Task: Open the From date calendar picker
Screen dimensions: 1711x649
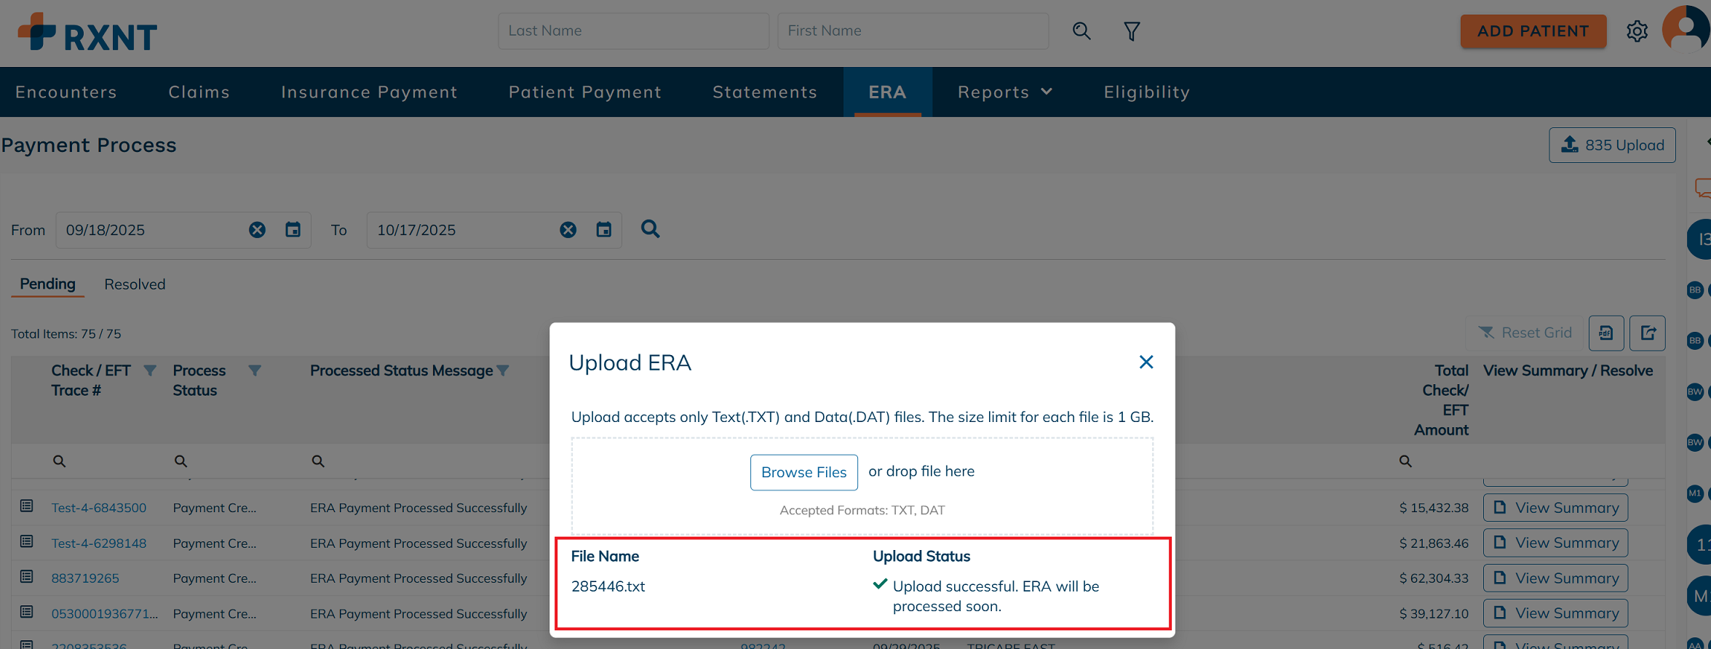Action: coord(293,230)
